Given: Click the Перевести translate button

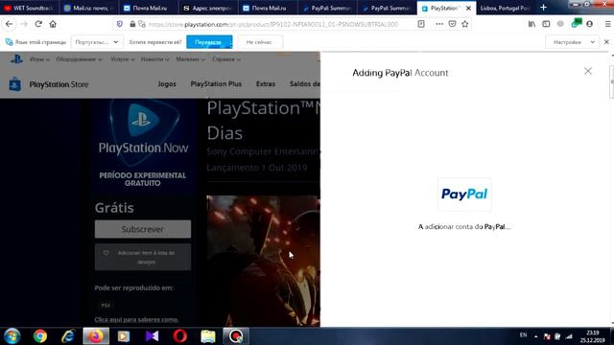Looking at the screenshot, I should [x=209, y=42].
